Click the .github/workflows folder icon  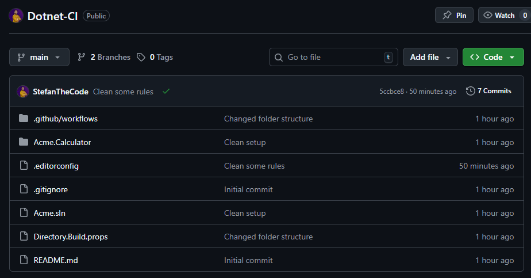tap(24, 119)
